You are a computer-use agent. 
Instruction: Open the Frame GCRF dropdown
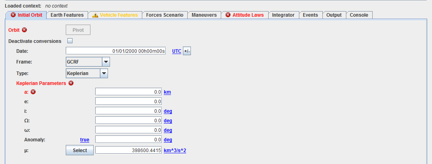[x=106, y=62]
